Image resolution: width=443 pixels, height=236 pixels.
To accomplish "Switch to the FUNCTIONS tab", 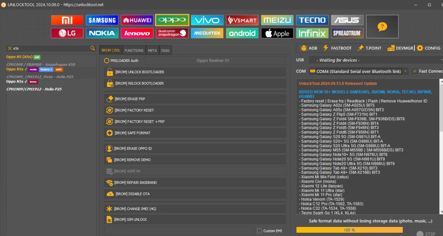I will click(x=134, y=50).
